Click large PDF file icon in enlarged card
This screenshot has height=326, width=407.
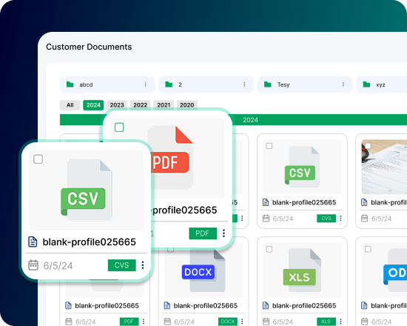point(172,158)
